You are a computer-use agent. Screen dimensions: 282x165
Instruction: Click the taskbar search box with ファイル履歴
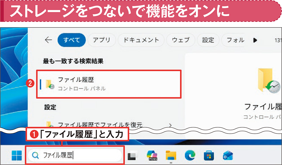[75, 155]
